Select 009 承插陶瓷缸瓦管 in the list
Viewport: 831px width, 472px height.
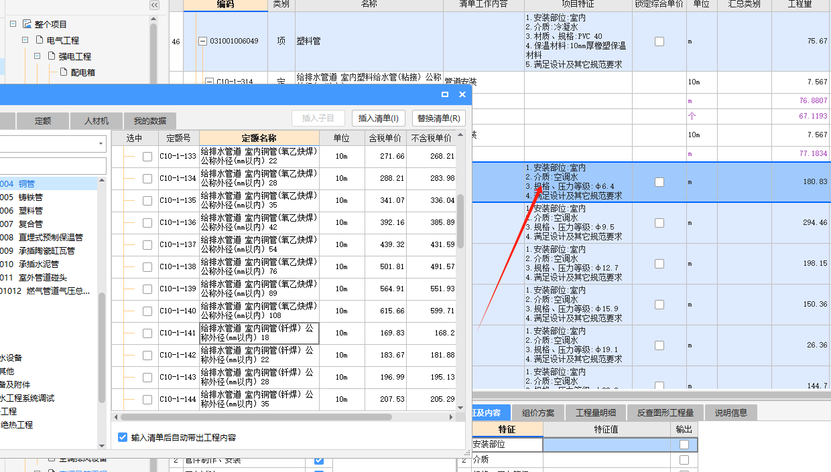[x=48, y=250]
